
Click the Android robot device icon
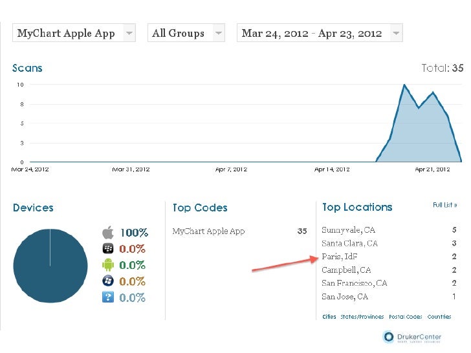108,265
